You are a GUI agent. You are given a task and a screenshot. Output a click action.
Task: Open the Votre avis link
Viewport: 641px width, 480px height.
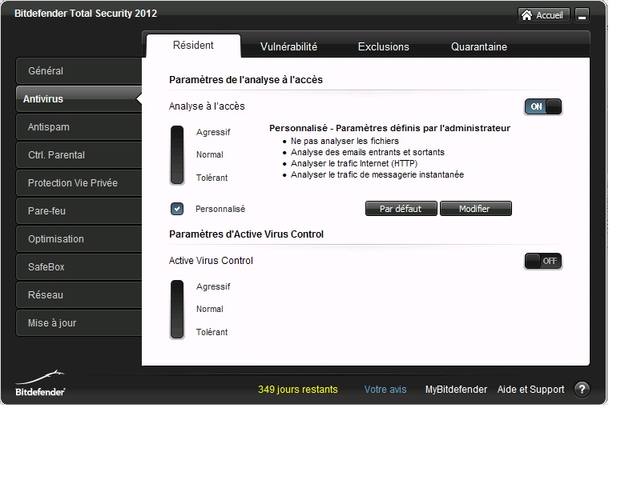(x=385, y=390)
